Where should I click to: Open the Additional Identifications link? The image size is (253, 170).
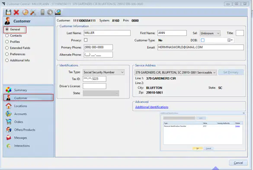[152, 107]
